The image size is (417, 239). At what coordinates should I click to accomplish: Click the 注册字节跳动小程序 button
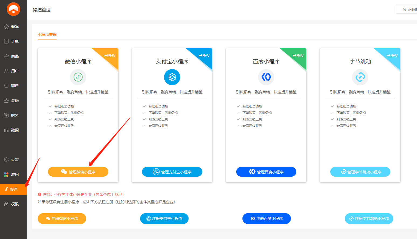(x=369, y=219)
